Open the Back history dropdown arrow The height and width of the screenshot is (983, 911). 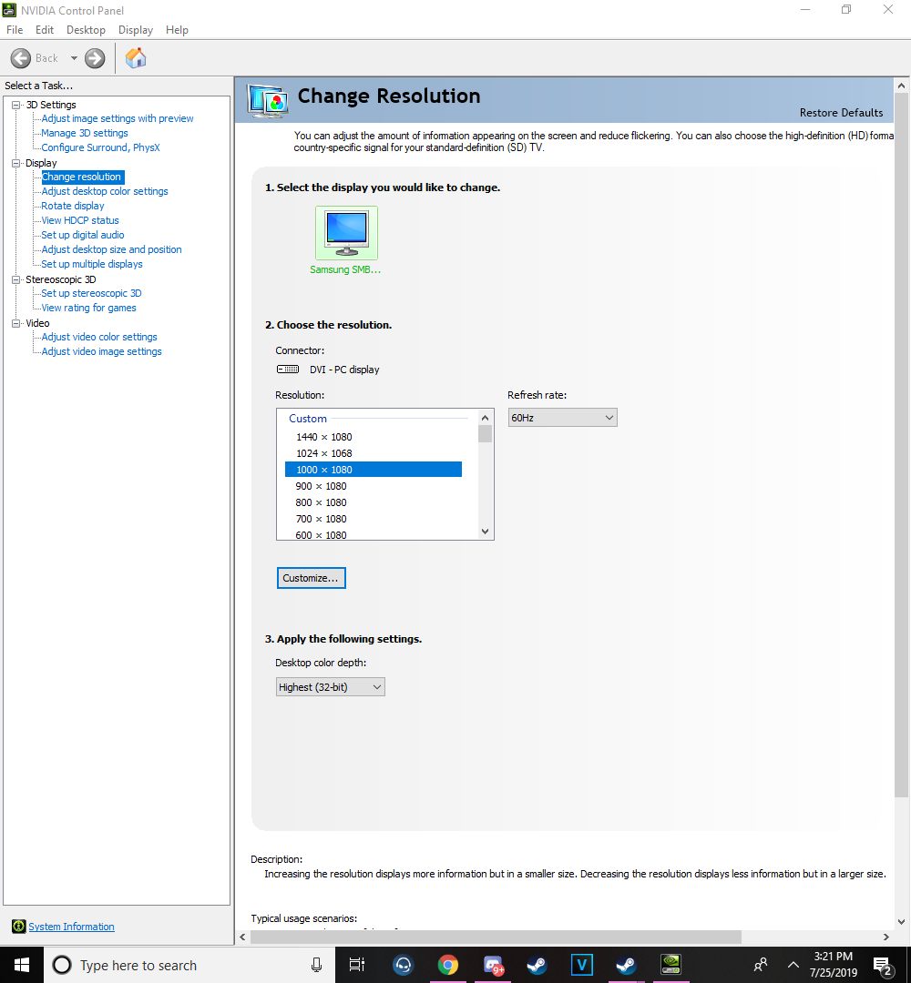click(74, 58)
